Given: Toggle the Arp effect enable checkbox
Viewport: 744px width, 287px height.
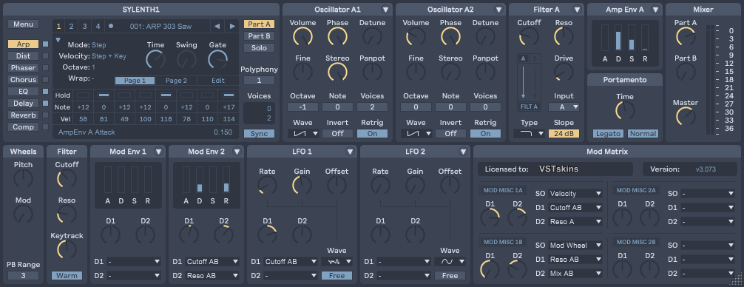Looking at the screenshot, I should 46,44.
